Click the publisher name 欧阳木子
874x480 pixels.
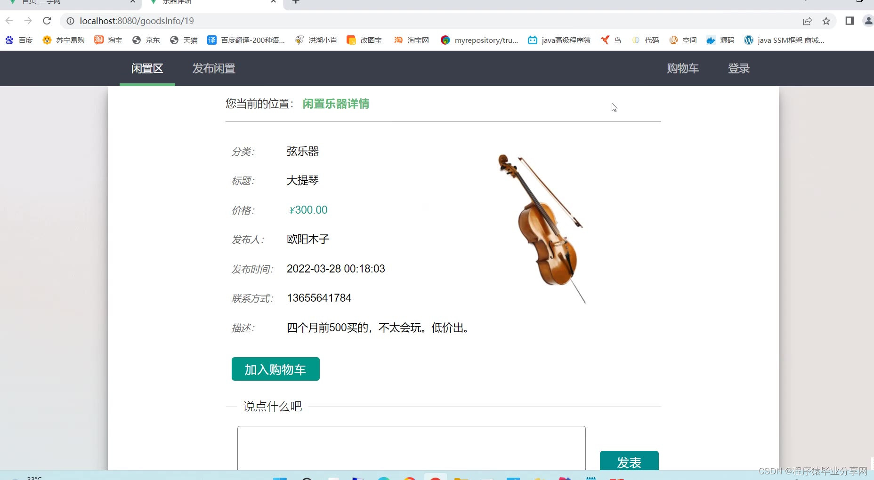(x=308, y=240)
